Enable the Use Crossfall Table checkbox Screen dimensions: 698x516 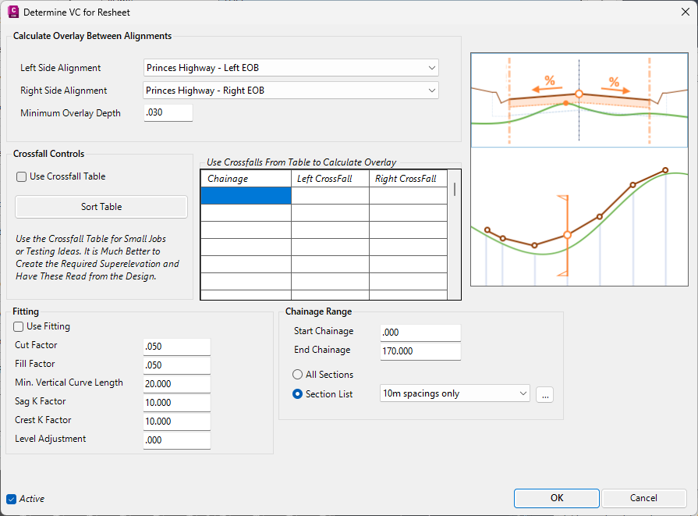(21, 177)
